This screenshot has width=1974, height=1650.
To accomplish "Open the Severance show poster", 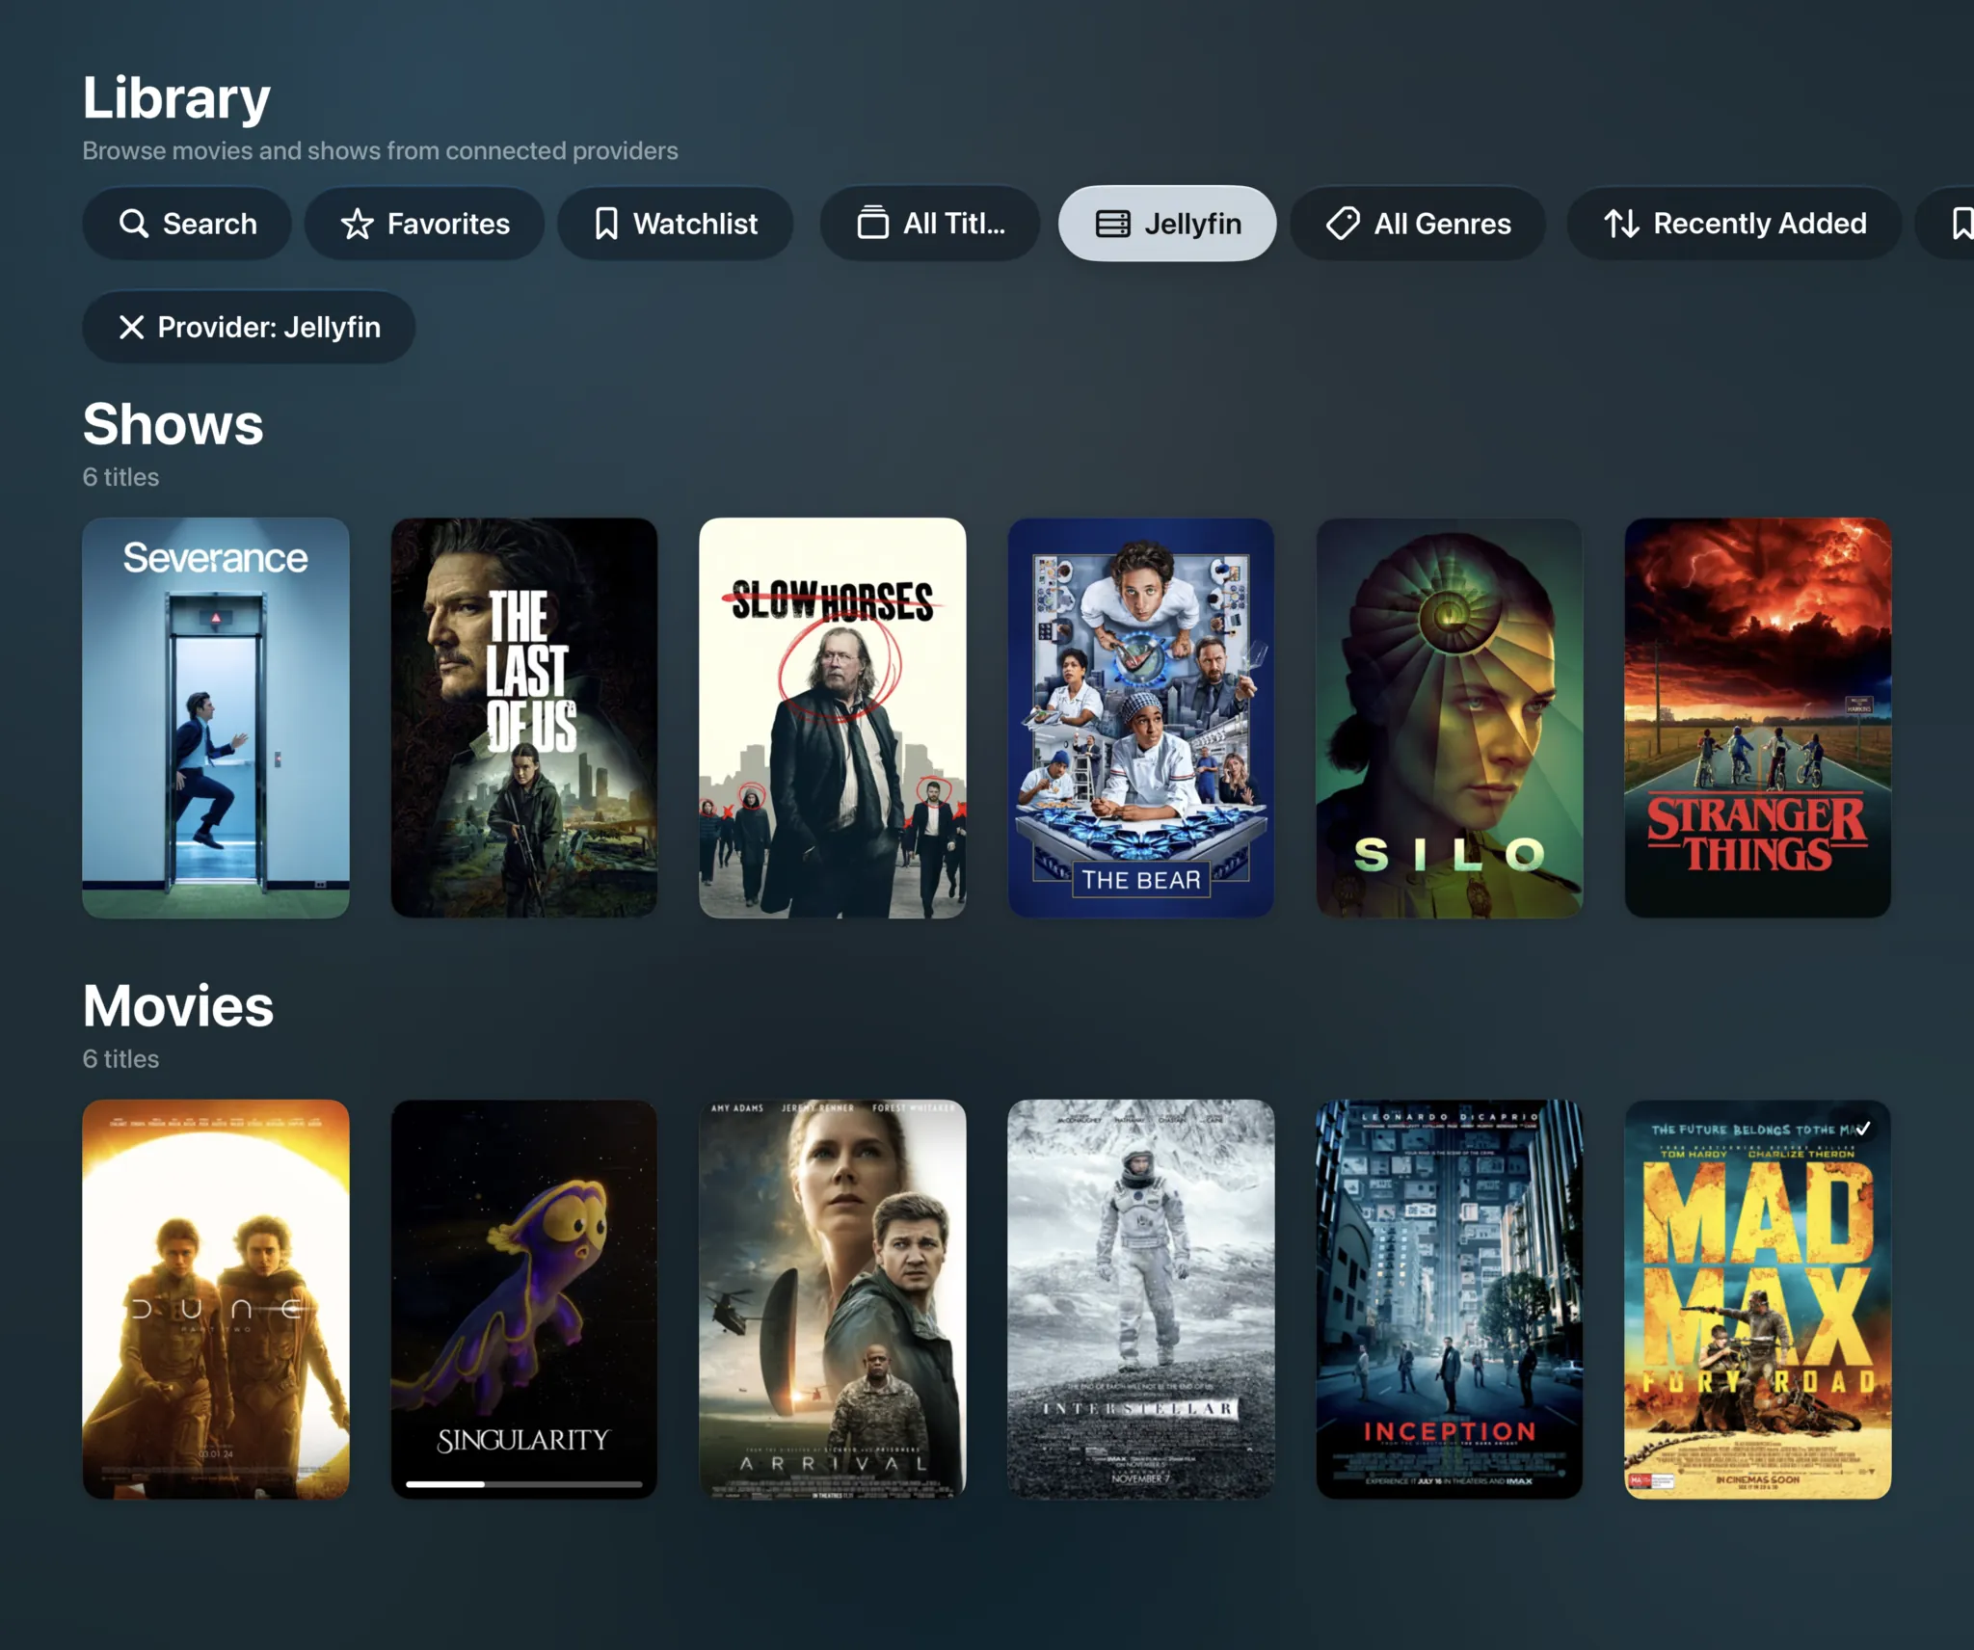I will point(216,718).
